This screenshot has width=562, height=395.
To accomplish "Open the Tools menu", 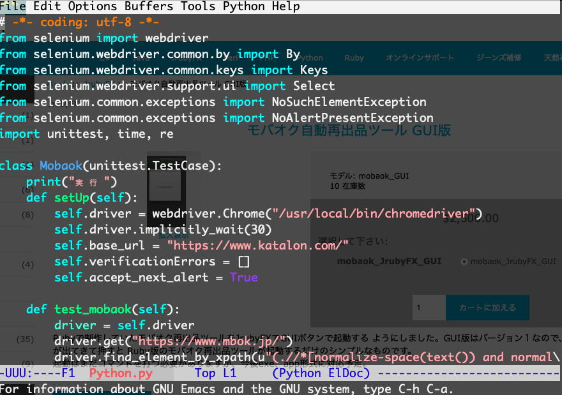I will [198, 6].
